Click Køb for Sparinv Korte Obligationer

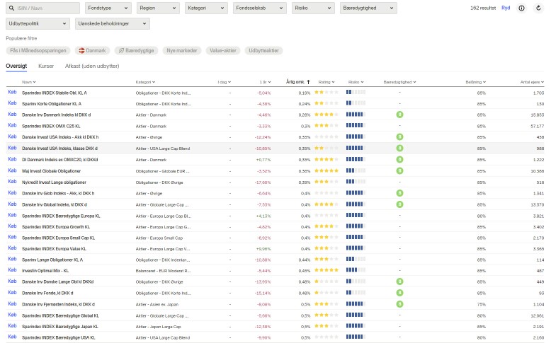12,103
